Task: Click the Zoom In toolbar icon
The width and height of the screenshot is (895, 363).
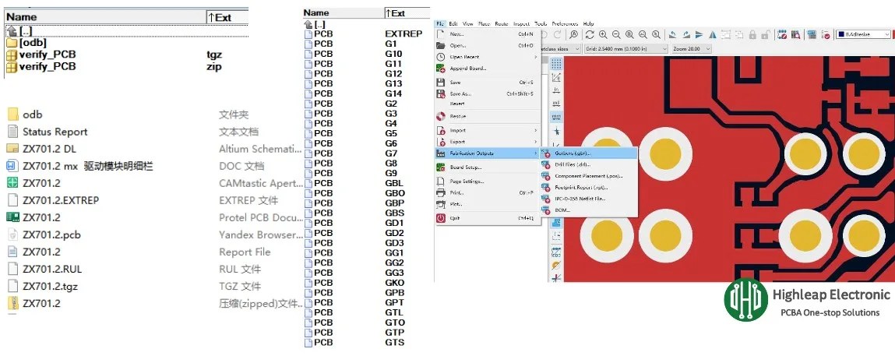Action: pos(603,35)
